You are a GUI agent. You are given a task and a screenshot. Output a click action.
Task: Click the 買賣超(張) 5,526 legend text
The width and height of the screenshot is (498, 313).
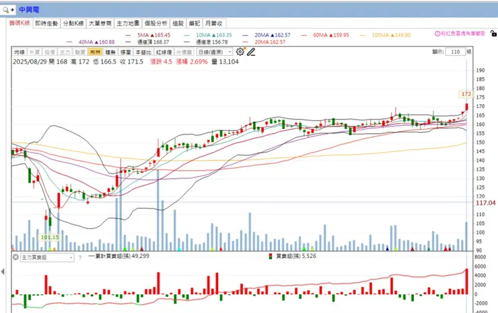click(296, 256)
